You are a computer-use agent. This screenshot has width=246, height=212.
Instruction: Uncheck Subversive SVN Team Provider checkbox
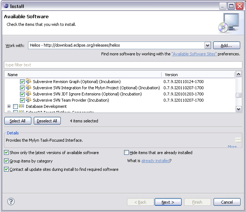point(22,100)
